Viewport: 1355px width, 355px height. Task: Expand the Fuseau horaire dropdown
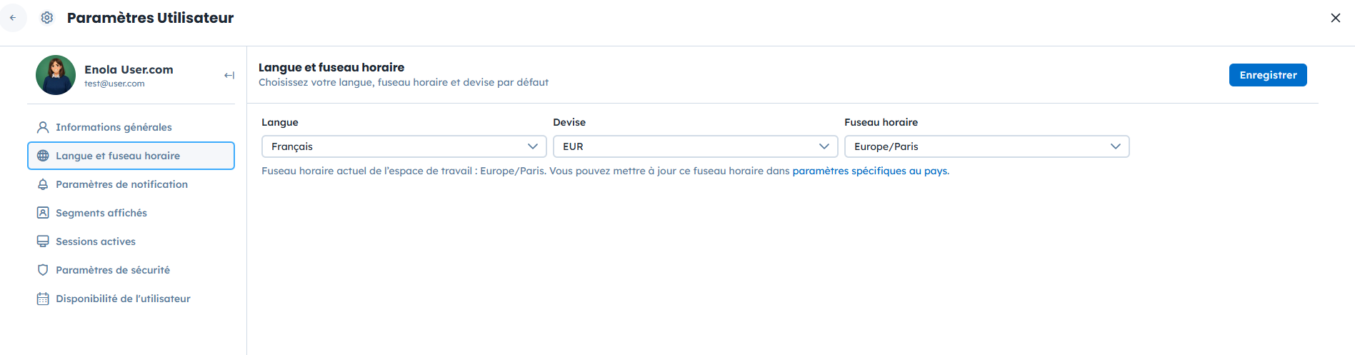986,146
